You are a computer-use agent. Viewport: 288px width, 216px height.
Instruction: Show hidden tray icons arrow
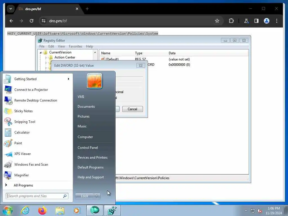click(x=246, y=211)
